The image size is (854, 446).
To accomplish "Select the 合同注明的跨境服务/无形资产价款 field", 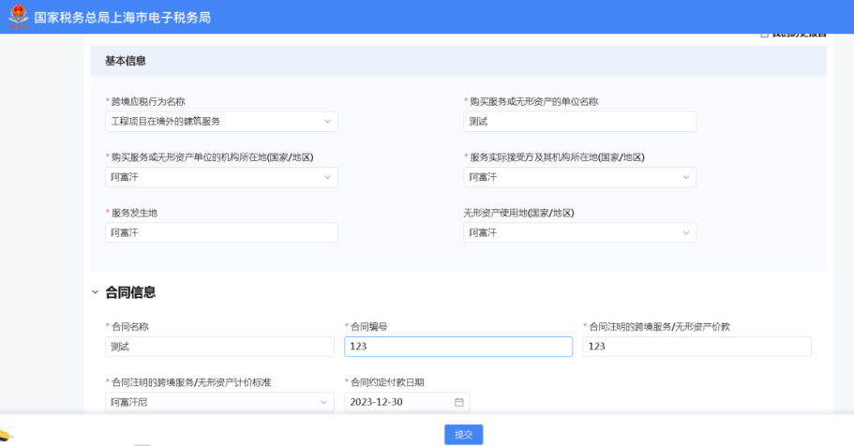I will pyautogui.click(x=697, y=347).
